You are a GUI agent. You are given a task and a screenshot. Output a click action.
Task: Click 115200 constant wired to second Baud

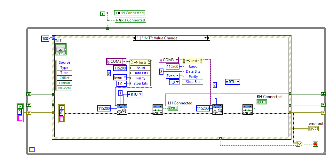pos(173,67)
